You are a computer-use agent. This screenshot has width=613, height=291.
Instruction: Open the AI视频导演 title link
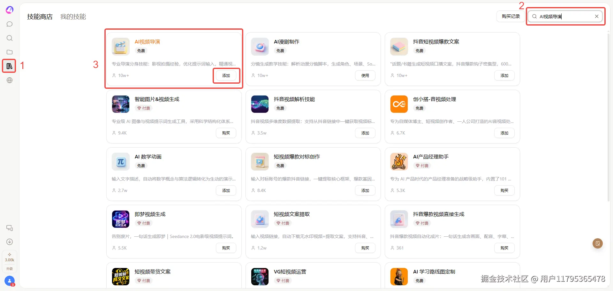[147, 42]
